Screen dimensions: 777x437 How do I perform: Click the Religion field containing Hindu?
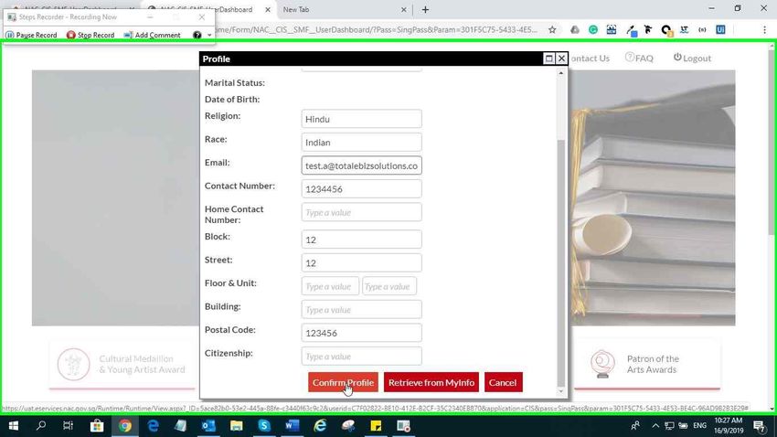click(361, 119)
